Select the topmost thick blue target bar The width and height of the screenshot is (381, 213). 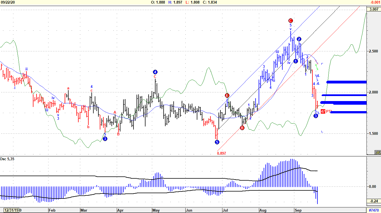point(347,82)
